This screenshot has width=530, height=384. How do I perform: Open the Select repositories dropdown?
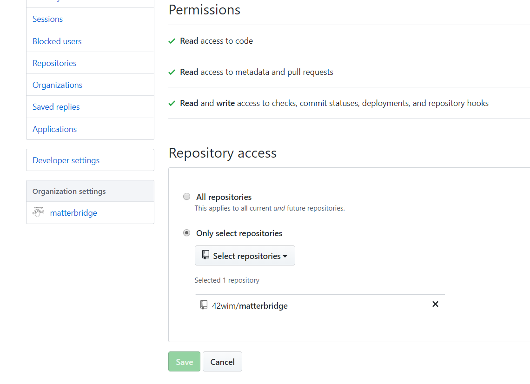pyautogui.click(x=245, y=256)
